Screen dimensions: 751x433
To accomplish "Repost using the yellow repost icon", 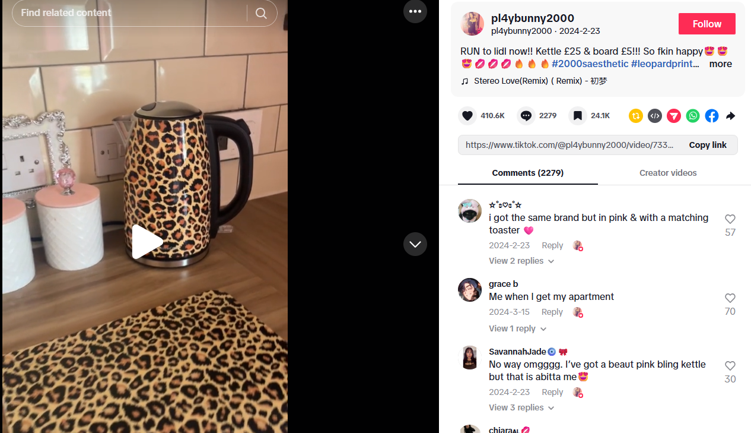I will [636, 116].
